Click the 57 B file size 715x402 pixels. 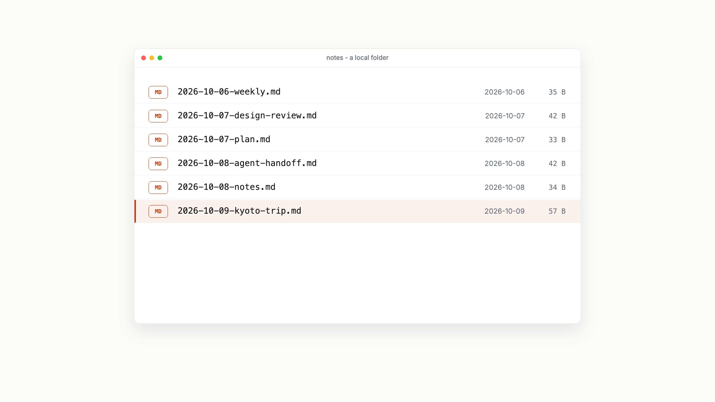557,211
